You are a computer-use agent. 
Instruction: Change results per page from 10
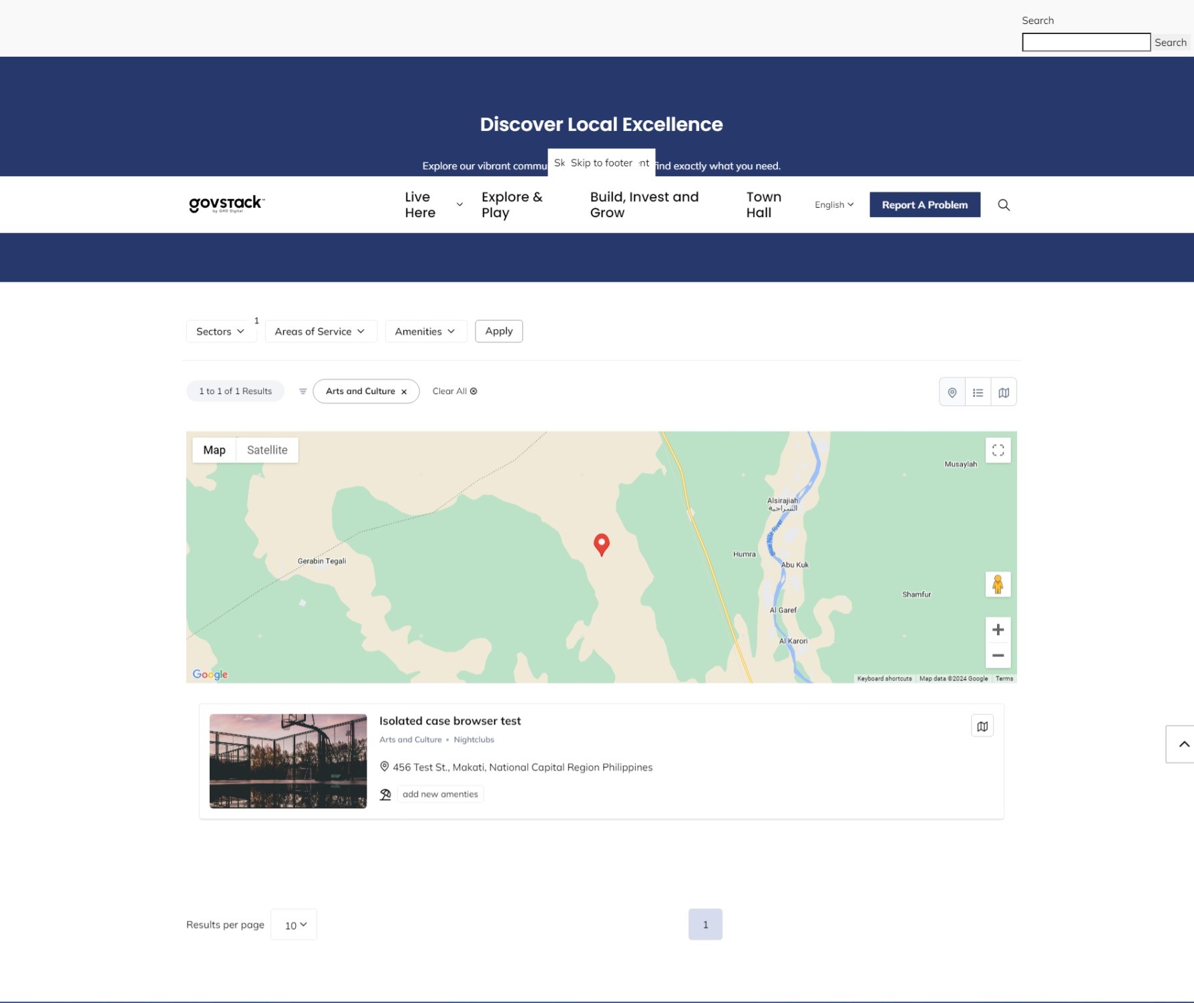click(293, 924)
